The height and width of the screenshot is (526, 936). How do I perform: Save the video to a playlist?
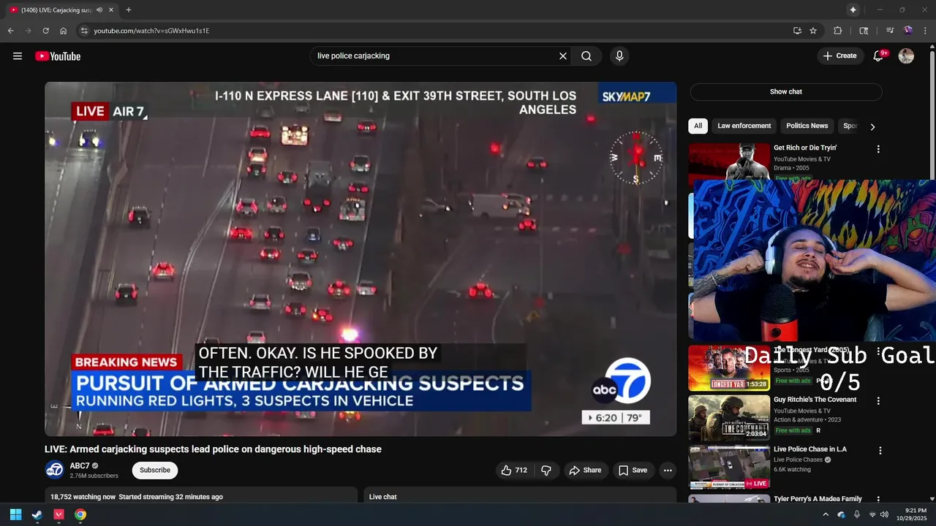coord(633,470)
